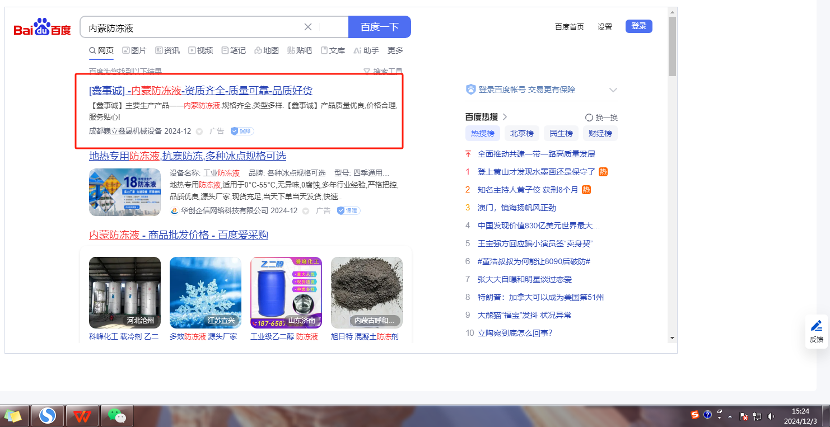830x427 pixels.
Task: Click the 保障 badge on 成都巍立鑫晟机械设备 row
Action: click(x=243, y=131)
